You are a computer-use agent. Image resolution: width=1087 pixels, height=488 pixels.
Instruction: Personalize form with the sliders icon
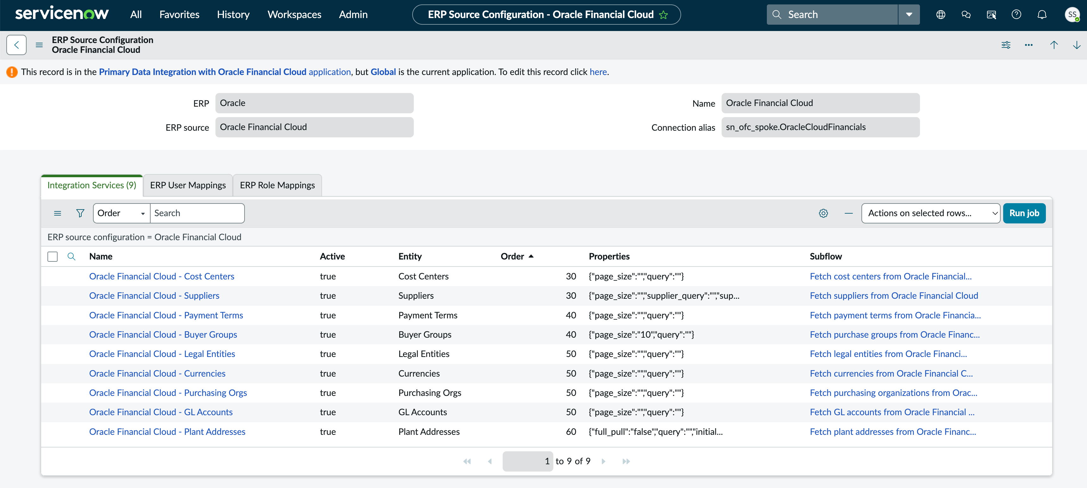click(1006, 45)
